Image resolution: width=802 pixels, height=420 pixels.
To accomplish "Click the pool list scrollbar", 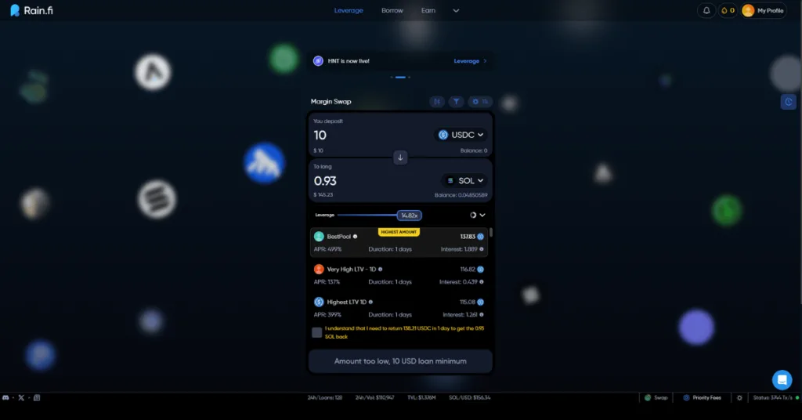I will [x=491, y=233].
